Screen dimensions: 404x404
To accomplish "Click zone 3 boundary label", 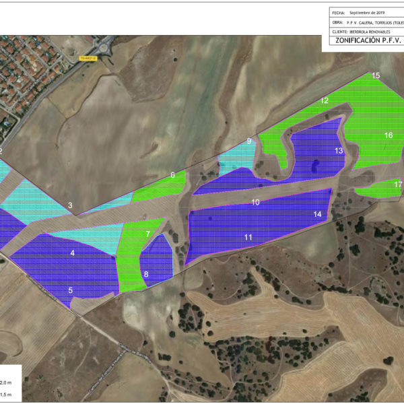I will [69, 205].
